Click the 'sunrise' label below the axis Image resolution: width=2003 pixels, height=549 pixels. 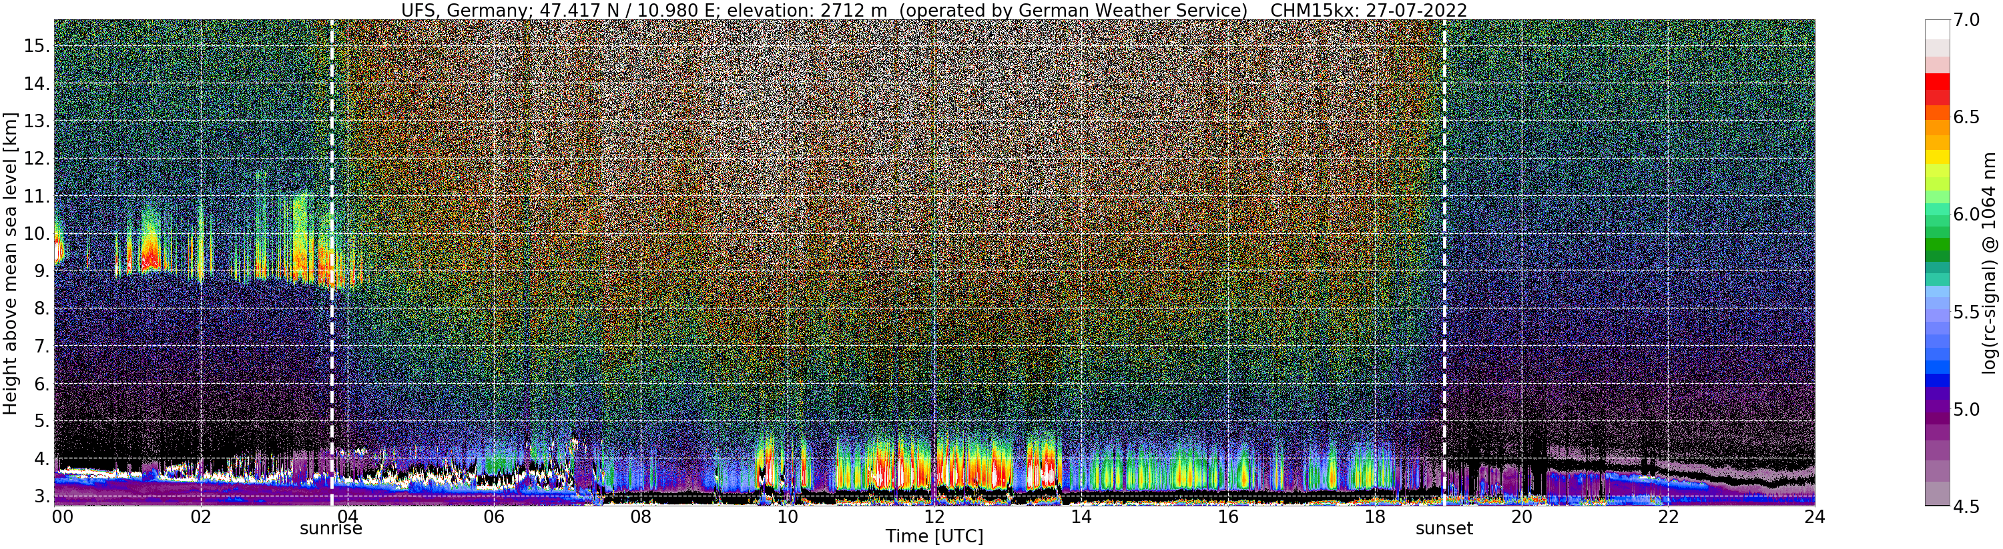(331, 529)
